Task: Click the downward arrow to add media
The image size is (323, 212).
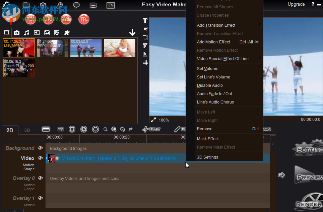Action: [x=132, y=32]
